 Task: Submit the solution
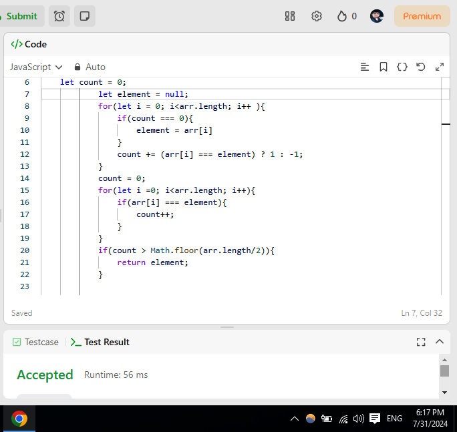tap(21, 16)
